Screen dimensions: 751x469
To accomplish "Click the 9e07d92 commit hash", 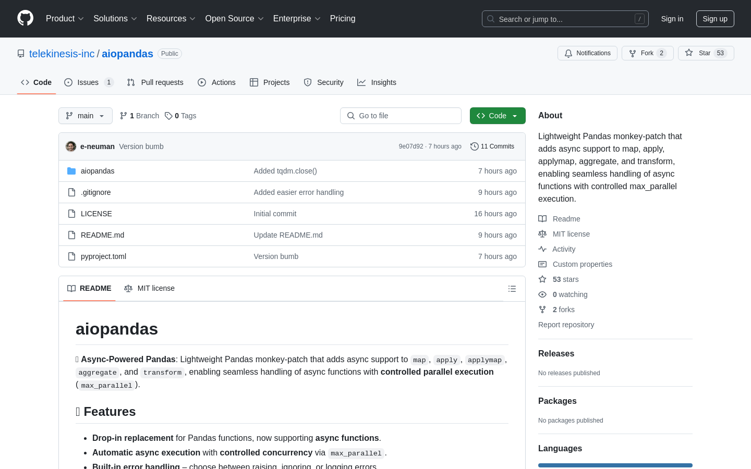I will tap(411, 146).
